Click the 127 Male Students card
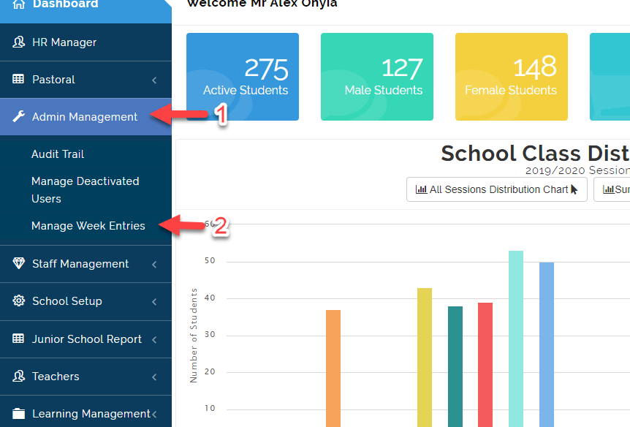Screen dimensions: 630x427 pos(377,77)
